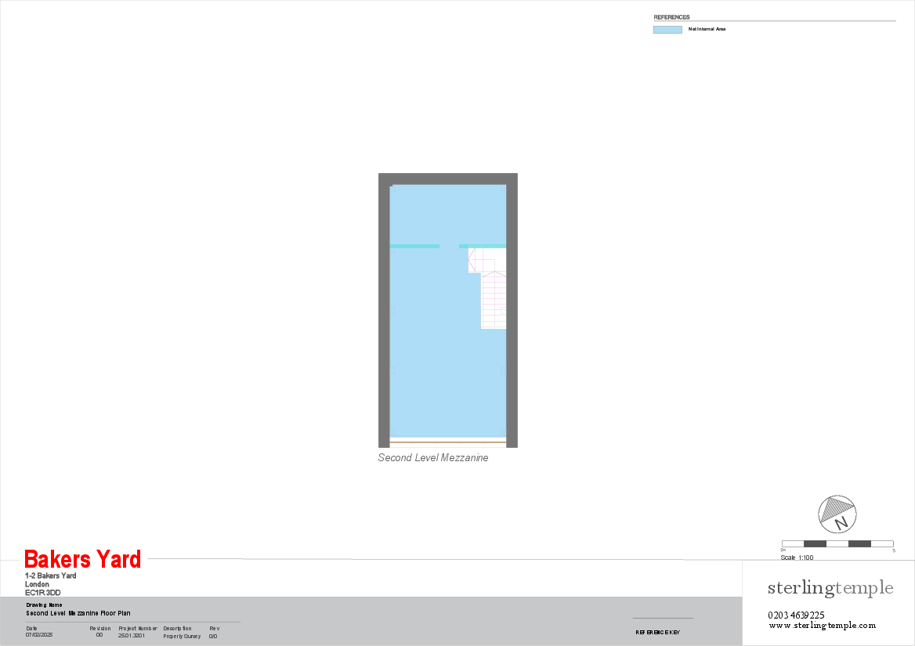Select the Mezzanine Area legend label

click(706, 29)
